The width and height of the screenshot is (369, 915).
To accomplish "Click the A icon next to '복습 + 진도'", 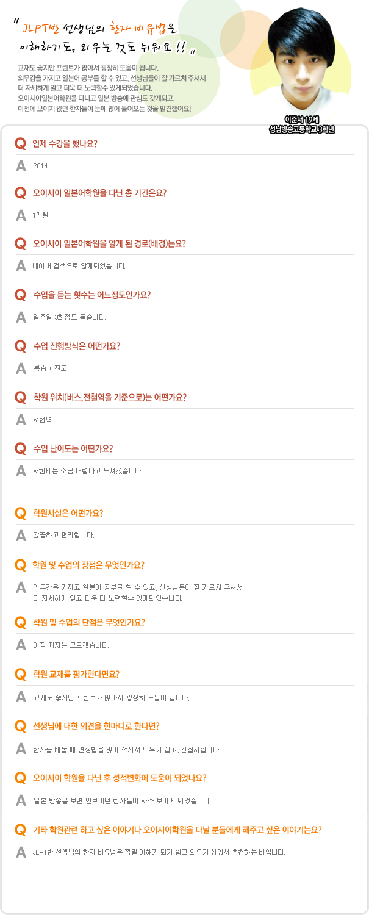I will point(21,368).
